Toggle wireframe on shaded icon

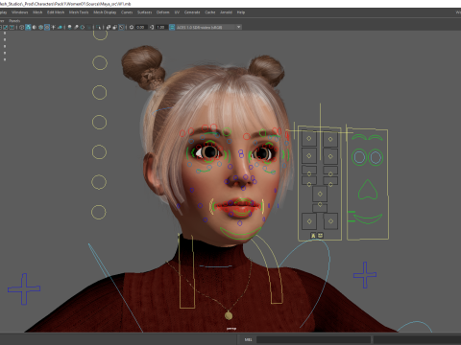tap(40, 27)
